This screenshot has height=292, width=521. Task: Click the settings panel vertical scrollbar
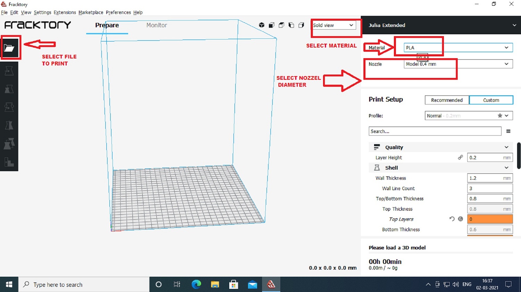point(519,156)
